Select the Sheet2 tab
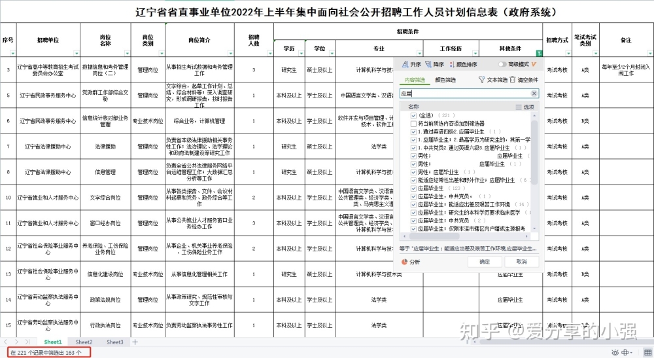The width and height of the screenshot is (654, 358). pos(84,342)
